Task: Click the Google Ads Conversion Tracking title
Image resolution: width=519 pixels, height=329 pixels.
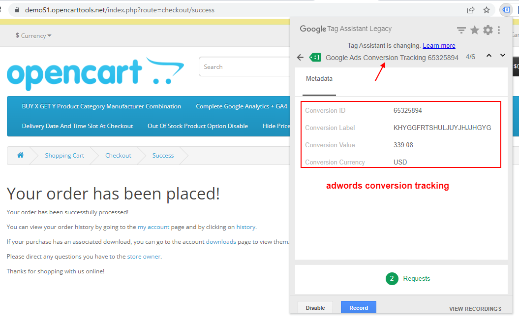Action: point(392,58)
